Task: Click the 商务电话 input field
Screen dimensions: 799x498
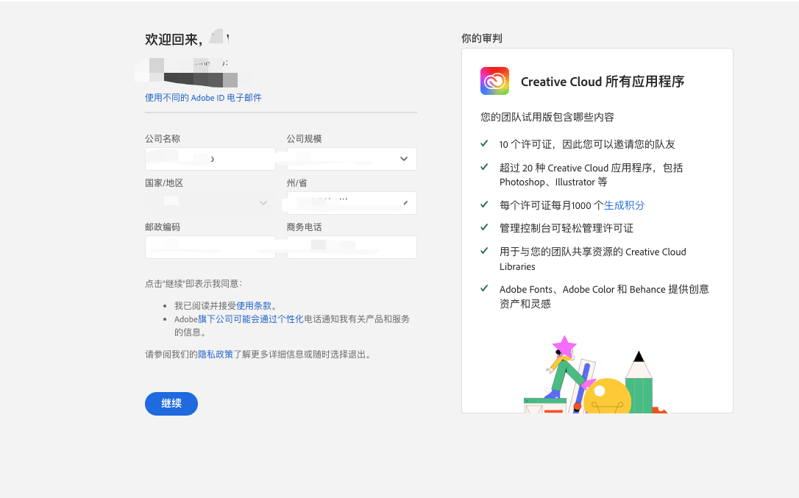Action: coord(352,247)
